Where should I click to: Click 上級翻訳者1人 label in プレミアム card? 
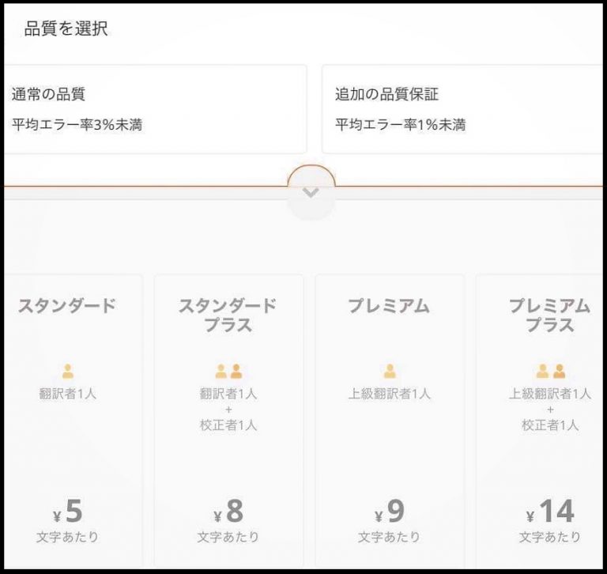tap(390, 393)
